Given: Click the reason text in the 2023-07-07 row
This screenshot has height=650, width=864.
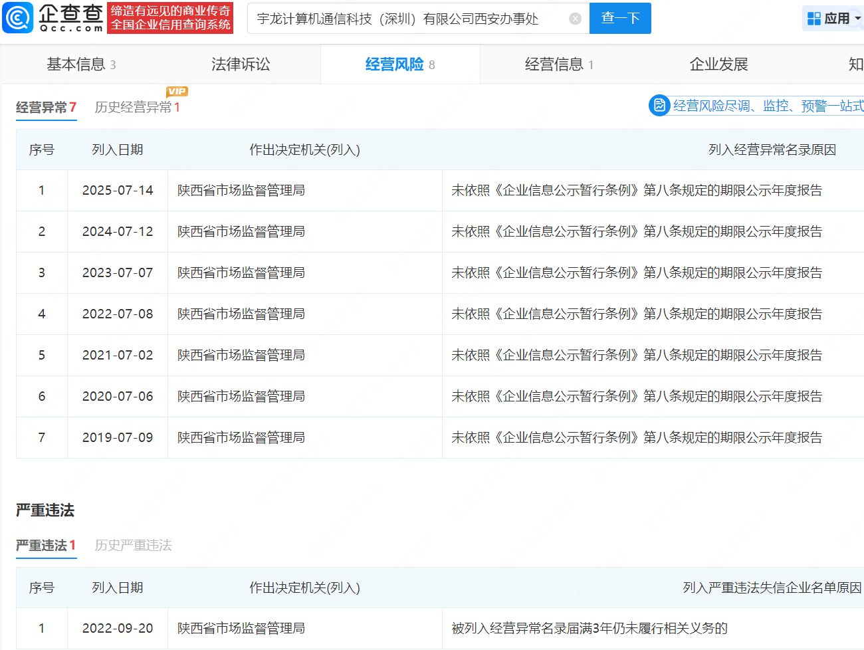Looking at the screenshot, I should click(637, 273).
